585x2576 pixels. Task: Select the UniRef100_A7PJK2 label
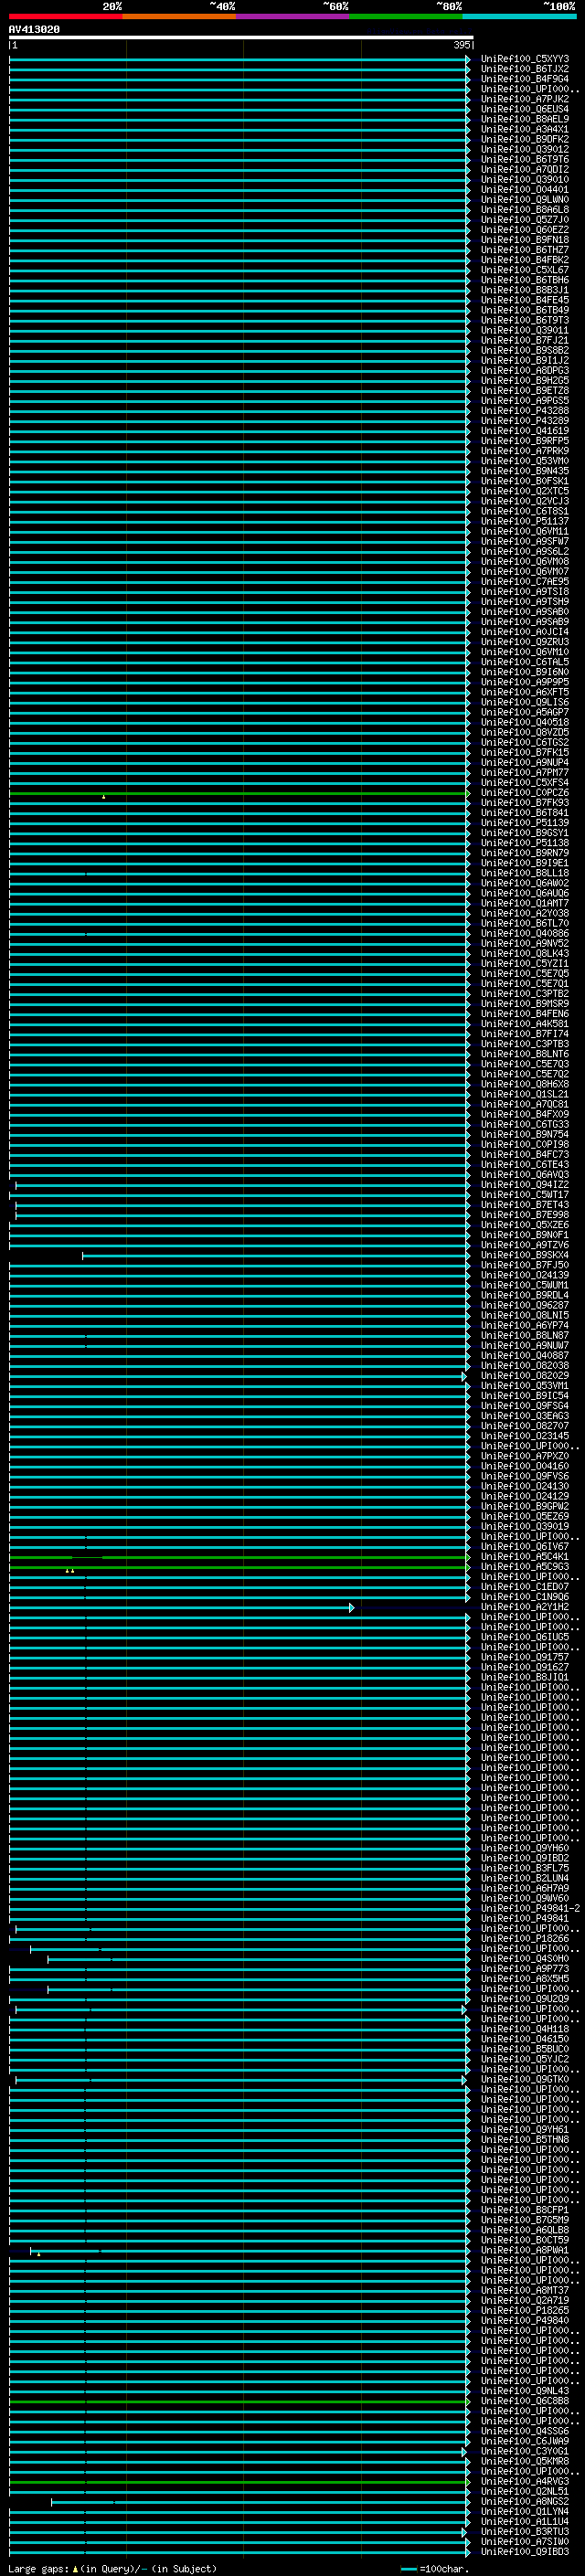tap(525, 99)
